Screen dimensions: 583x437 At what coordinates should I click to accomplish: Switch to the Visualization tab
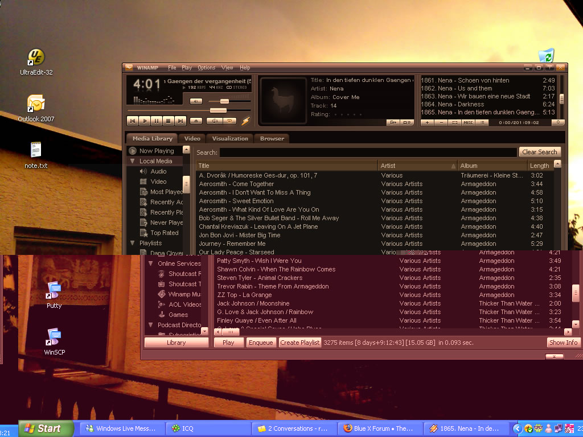click(230, 138)
